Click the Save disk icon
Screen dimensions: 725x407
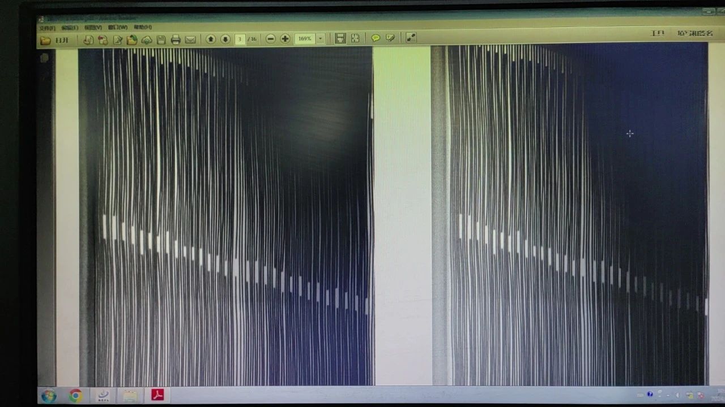tap(161, 40)
